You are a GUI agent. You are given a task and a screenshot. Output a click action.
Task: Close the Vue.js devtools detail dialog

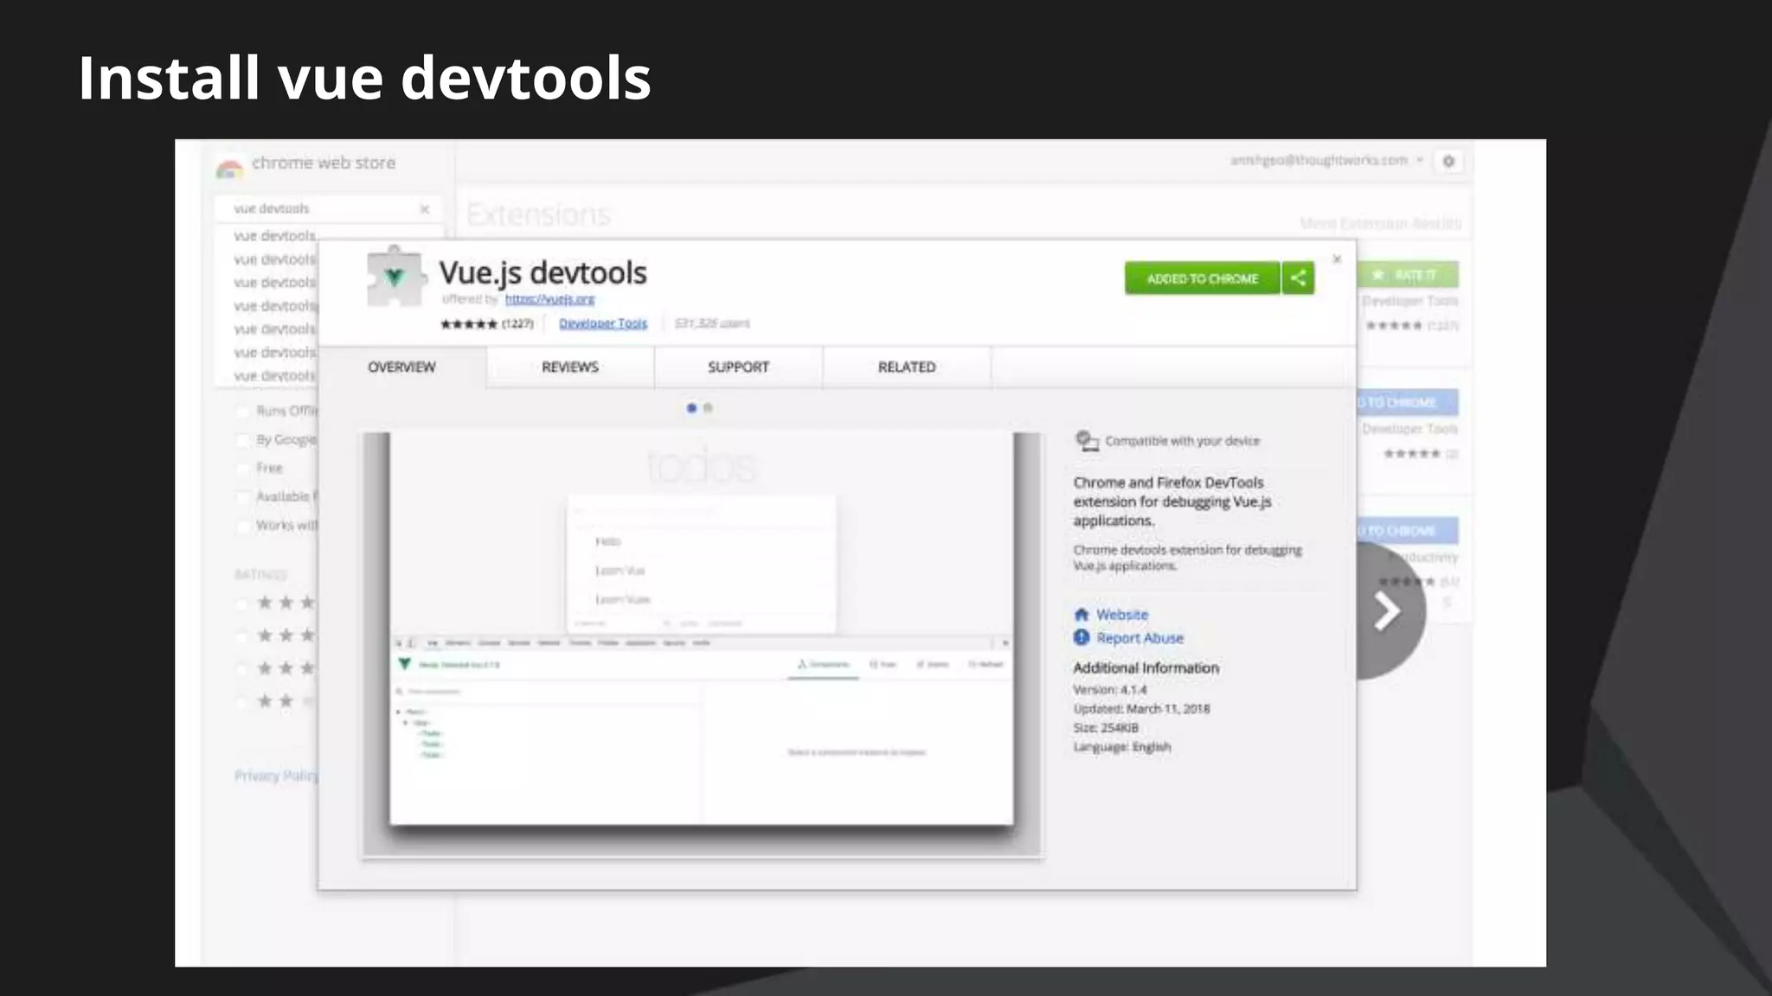[1337, 259]
